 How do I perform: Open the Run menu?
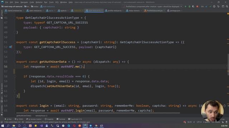[46, 2]
